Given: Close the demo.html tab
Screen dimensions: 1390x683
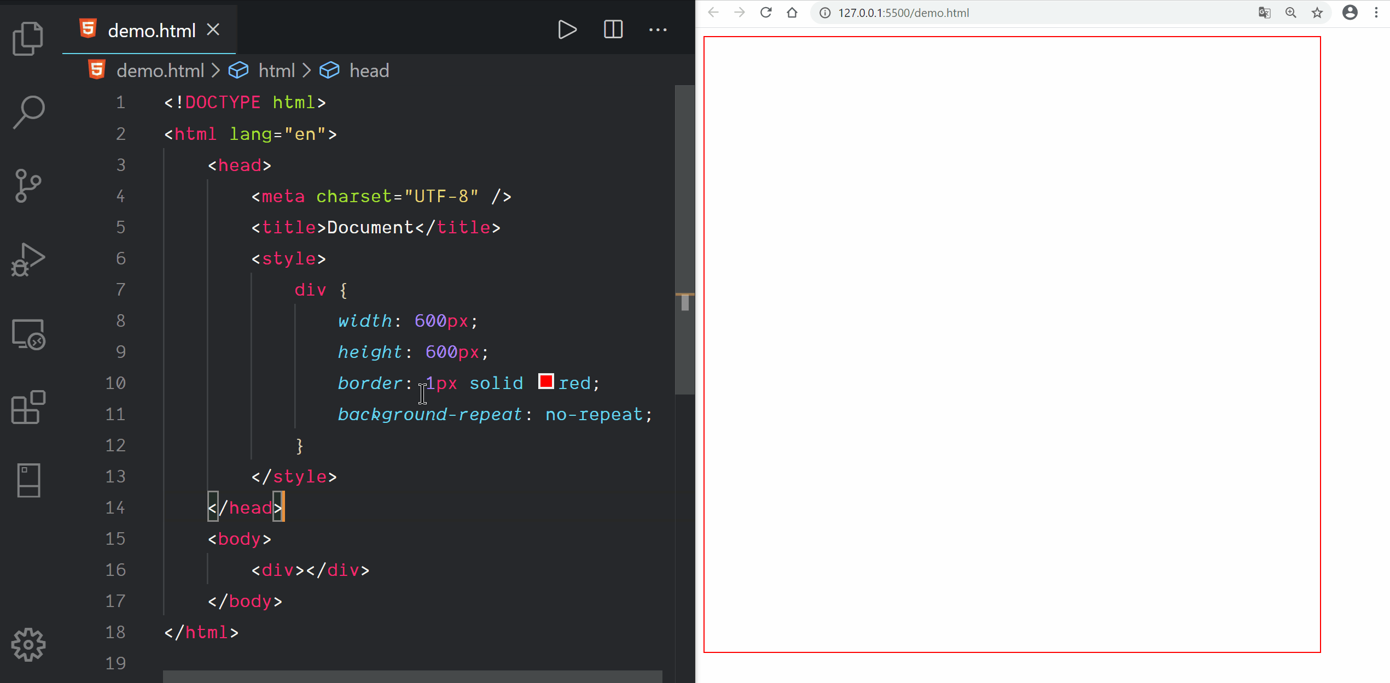Looking at the screenshot, I should point(213,30).
